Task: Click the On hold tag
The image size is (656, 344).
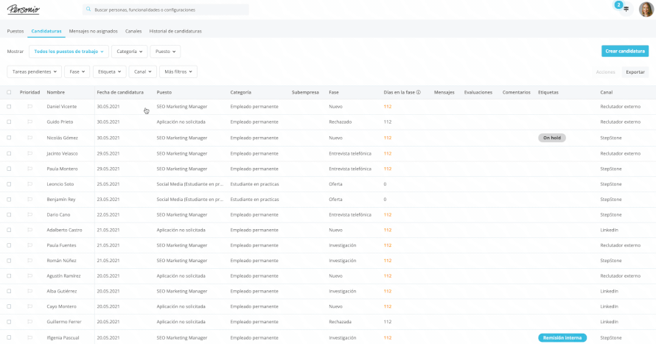Action: click(x=552, y=138)
